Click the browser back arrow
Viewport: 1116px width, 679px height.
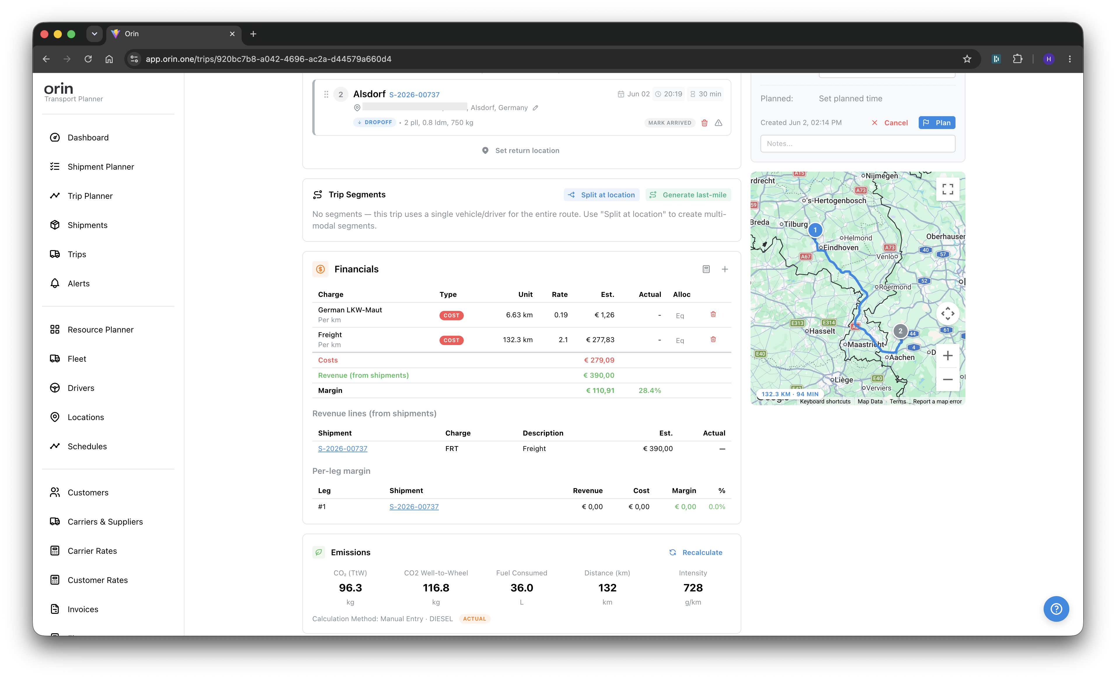tap(46, 59)
